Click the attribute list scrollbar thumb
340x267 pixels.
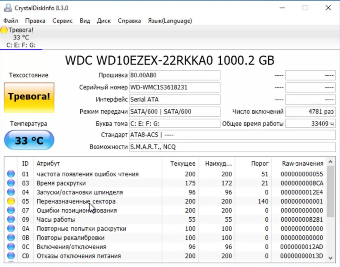(331, 191)
